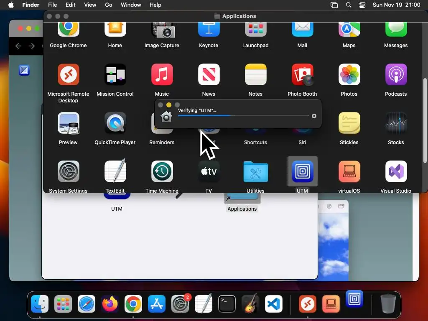Open GarageBand from the Dock
This screenshot has height=321, width=428.
250,304
